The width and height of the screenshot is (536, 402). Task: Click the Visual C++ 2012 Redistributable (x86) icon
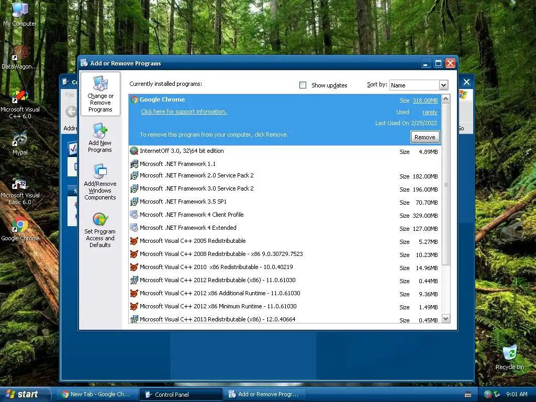tap(134, 281)
